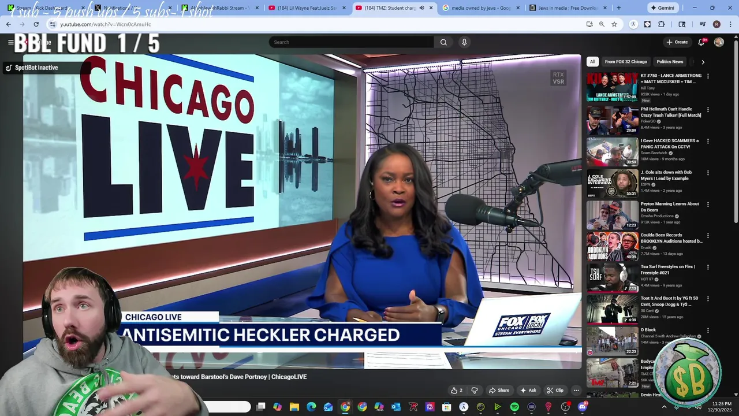This screenshot has height=416, width=739.
Task: Click the Chrome address bar URL
Action: [x=106, y=24]
